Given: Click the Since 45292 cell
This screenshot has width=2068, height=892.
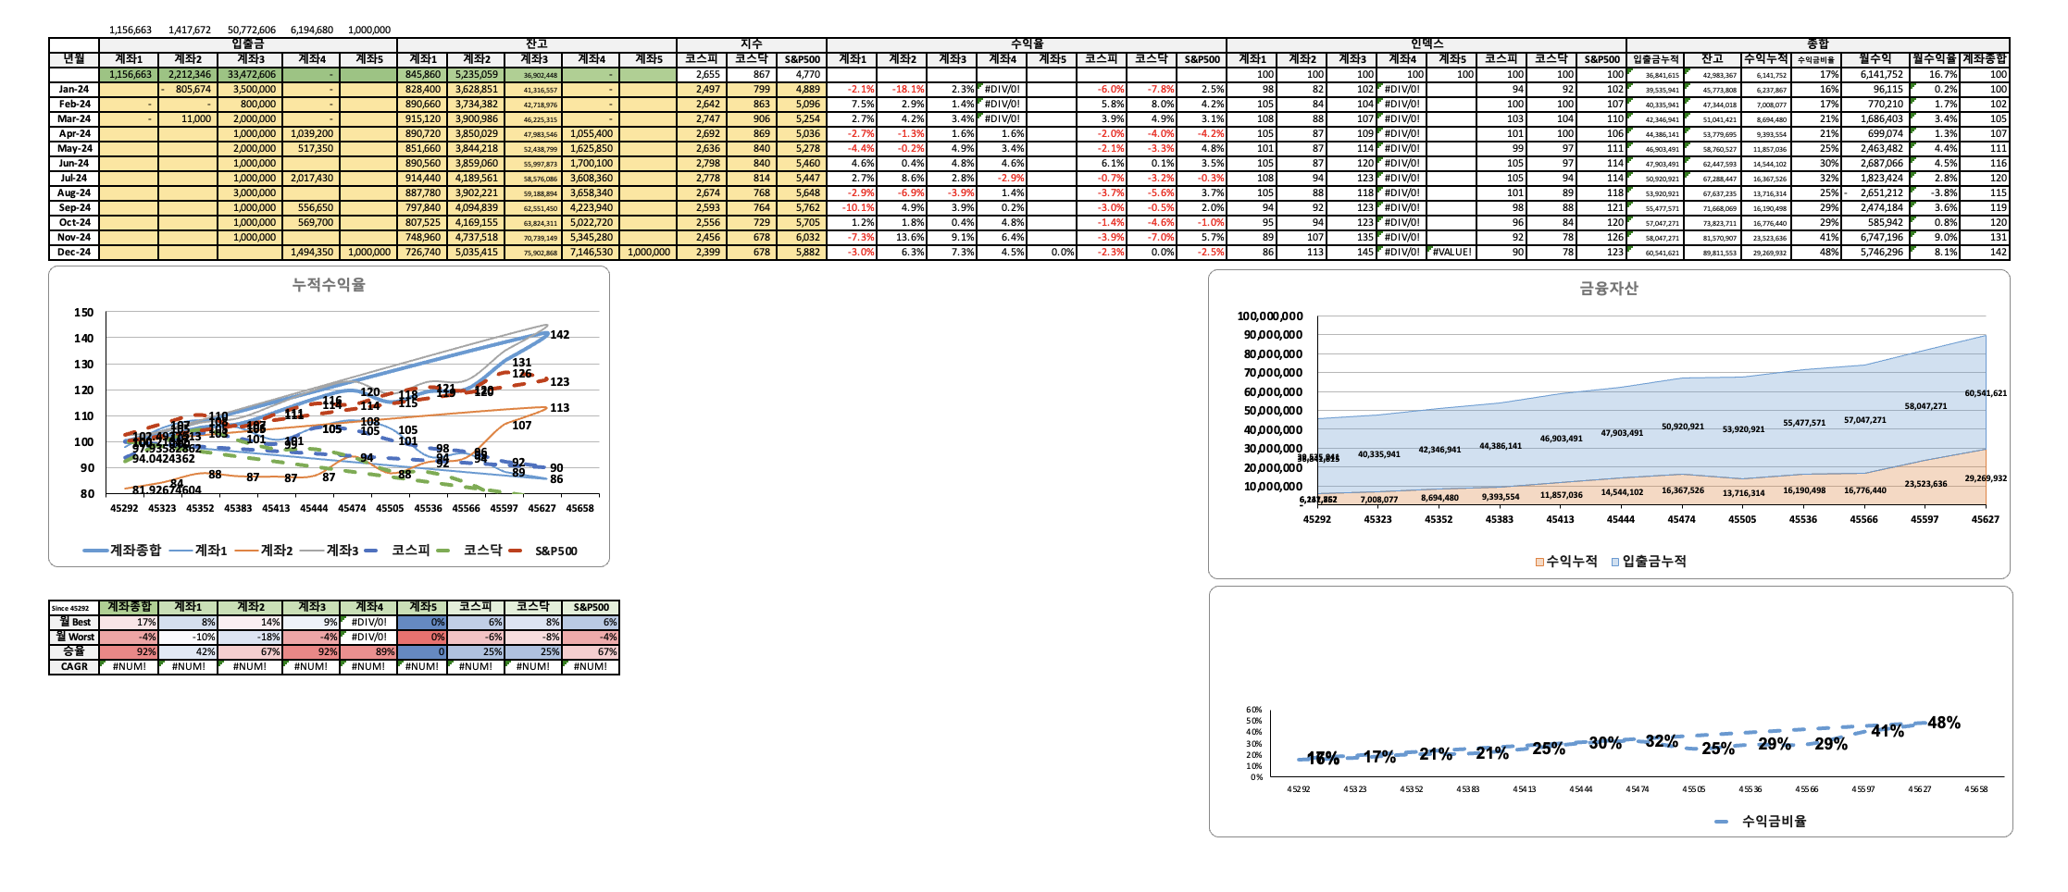Looking at the screenshot, I should click(x=74, y=608).
